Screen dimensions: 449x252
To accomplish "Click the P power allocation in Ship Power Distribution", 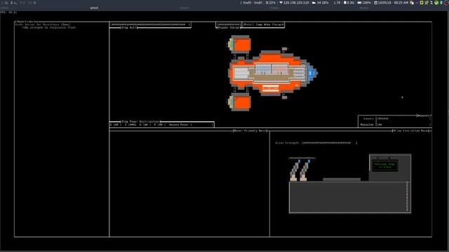I will (x=160, y=125).
